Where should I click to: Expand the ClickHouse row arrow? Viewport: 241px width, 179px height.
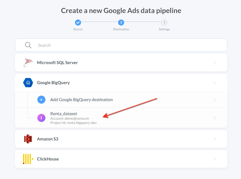215,159
